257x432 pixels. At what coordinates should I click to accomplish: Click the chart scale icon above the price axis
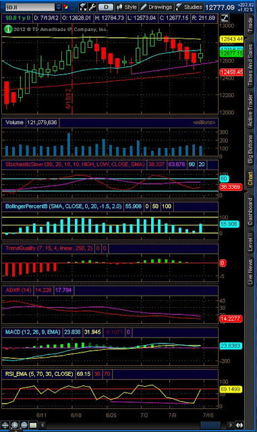click(x=225, y=18)
